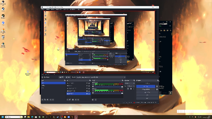Viewport: 212px width, 119px height.
Task: Undock the Controls panel with its float icon
Action: 158,81
